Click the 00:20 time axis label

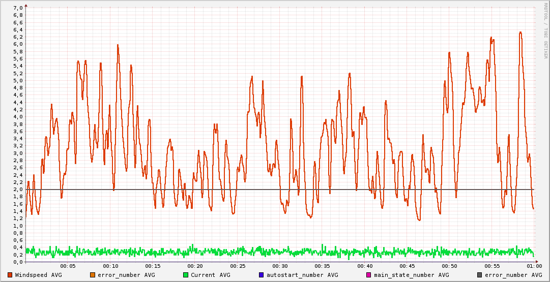195,266
